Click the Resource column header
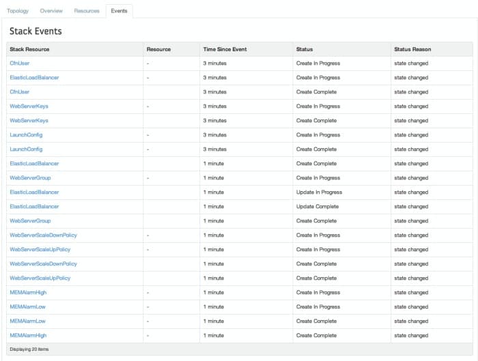Viewport: 478px width, 361px height. 158,49
